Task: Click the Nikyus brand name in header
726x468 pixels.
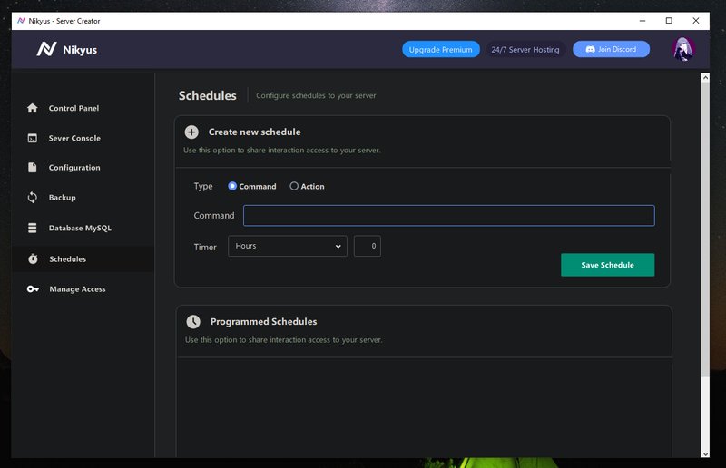Action: tap(80, 50)
